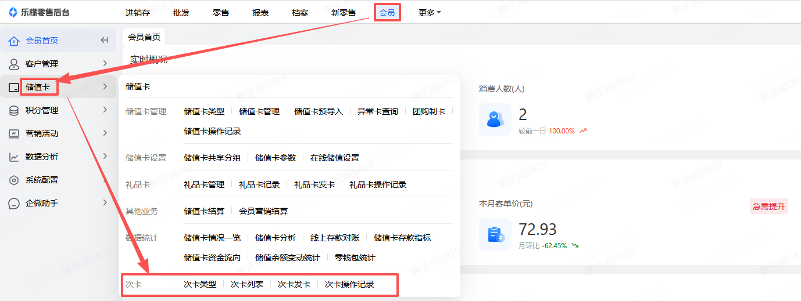The width and height of the screenshot is (801, 301).
Task: Open 次卡发卡 link
Action: [294, 284]
